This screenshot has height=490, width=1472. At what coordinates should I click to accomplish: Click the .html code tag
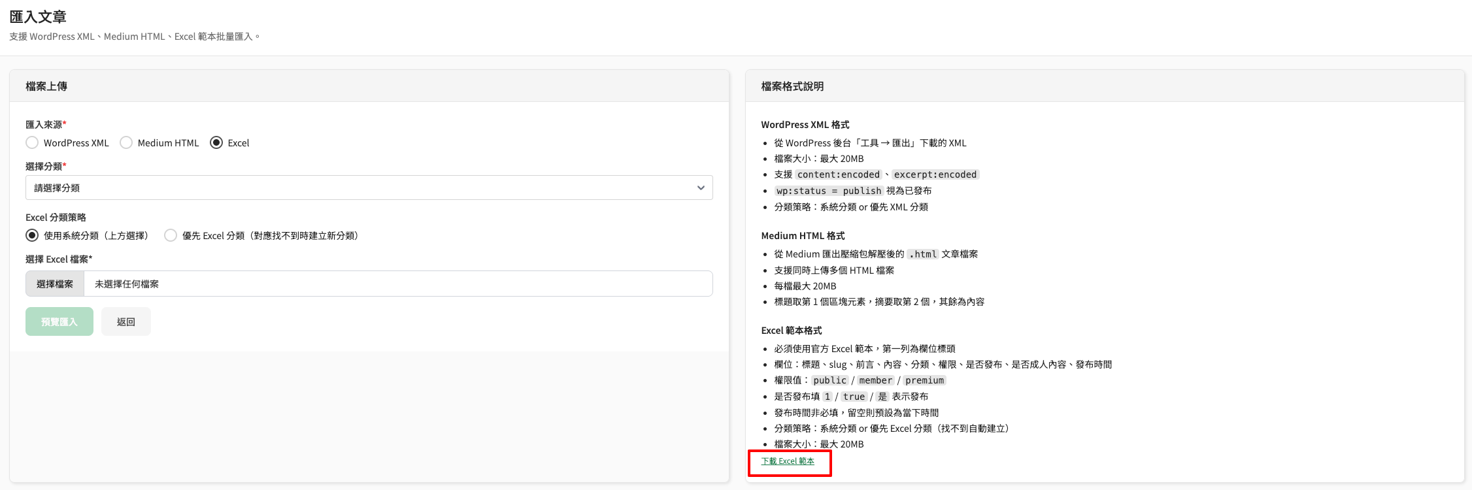point(923,254)
